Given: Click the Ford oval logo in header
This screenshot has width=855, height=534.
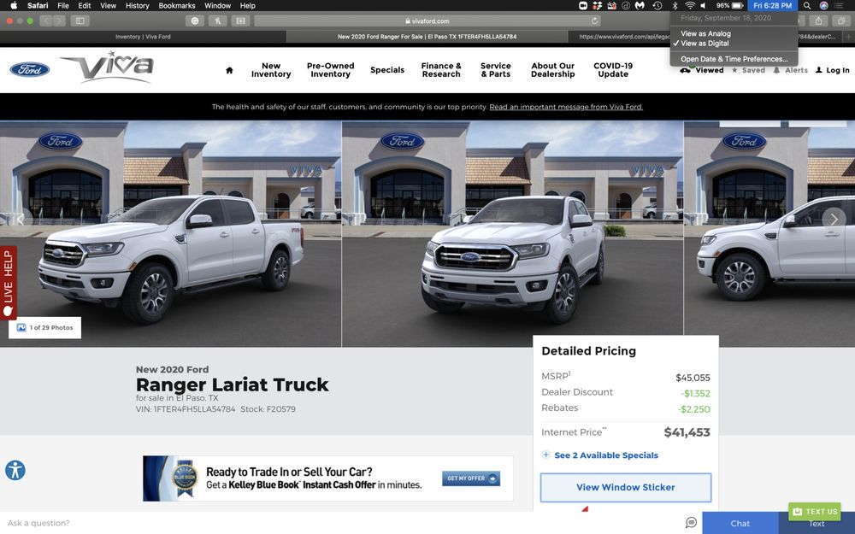Looking at the screenshot, I should tap(29, 69).
